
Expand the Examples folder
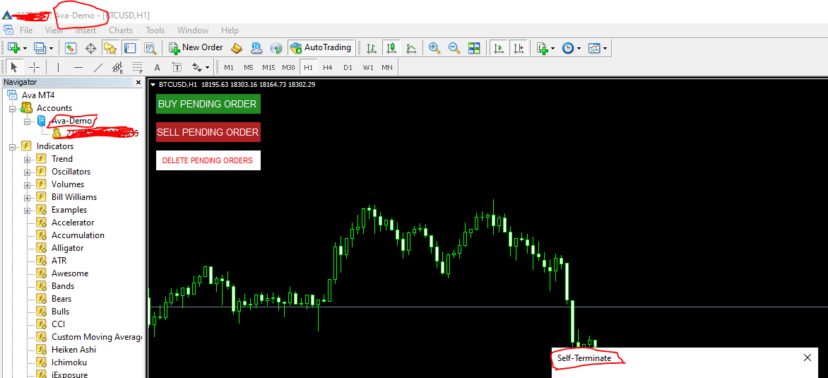tap(27, 210)
